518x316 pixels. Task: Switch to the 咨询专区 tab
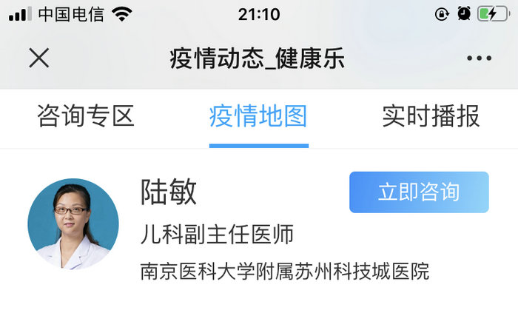tap(86, 116)
